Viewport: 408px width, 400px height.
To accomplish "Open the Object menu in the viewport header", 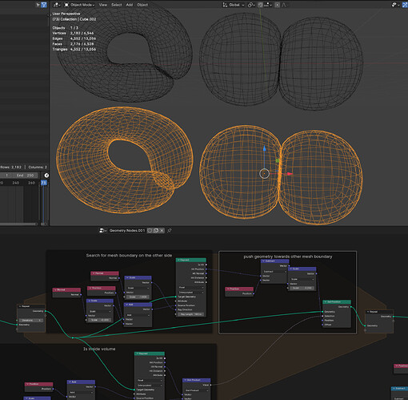I will coord(142,5).
